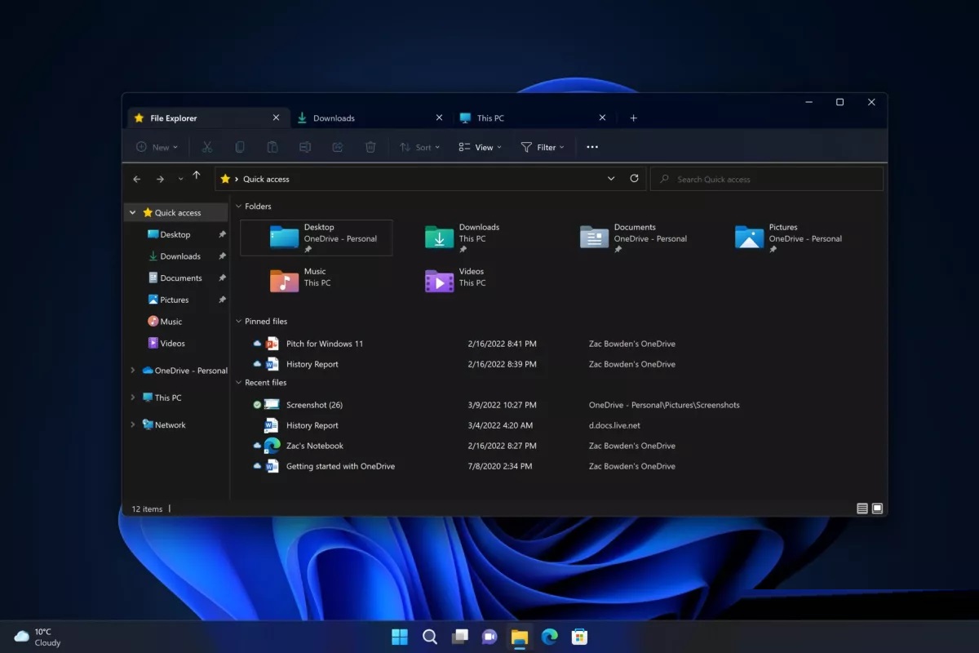979x653 pixels.
Task: Select Desktop in the sidebar
Action: click(175, 234)
